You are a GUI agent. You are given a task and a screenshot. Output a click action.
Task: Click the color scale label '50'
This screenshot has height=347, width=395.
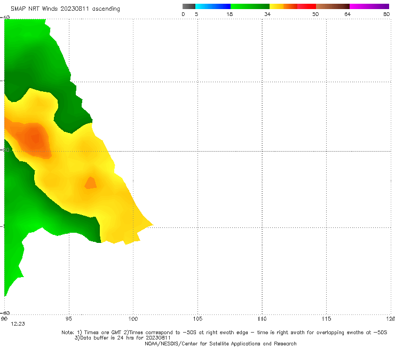click(x=315, y=14)
